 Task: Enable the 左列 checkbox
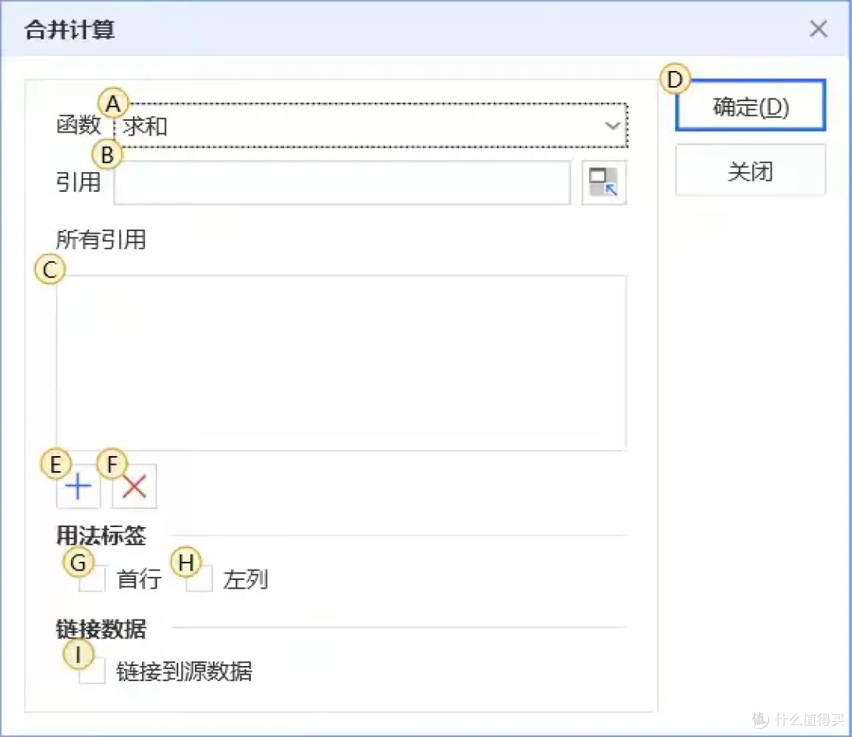[199, 579]
